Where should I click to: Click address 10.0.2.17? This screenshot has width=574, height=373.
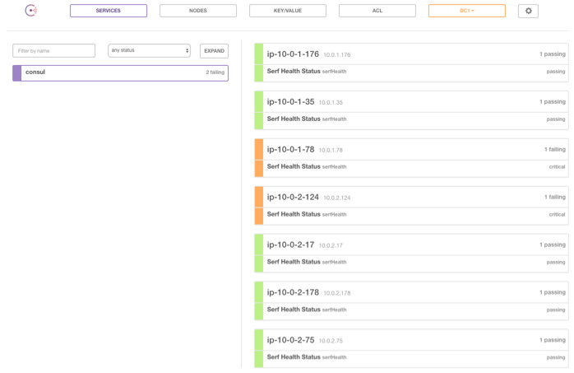331,245
